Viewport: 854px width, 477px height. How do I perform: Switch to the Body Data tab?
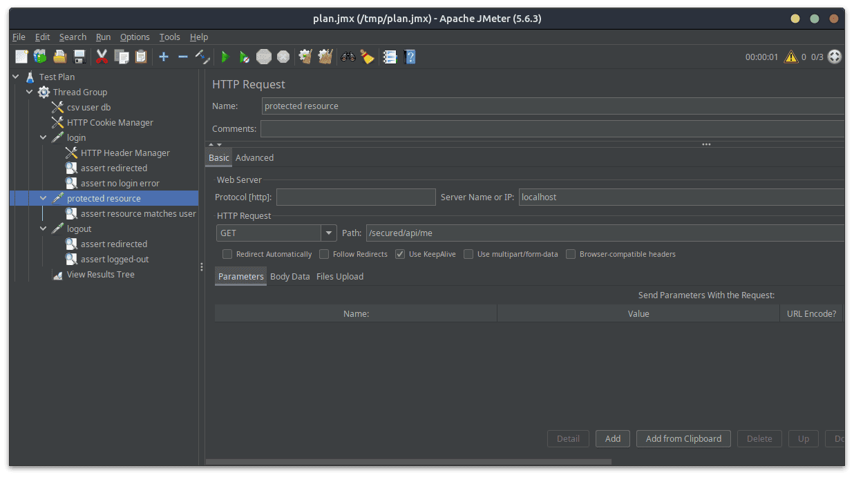[290, 277]
